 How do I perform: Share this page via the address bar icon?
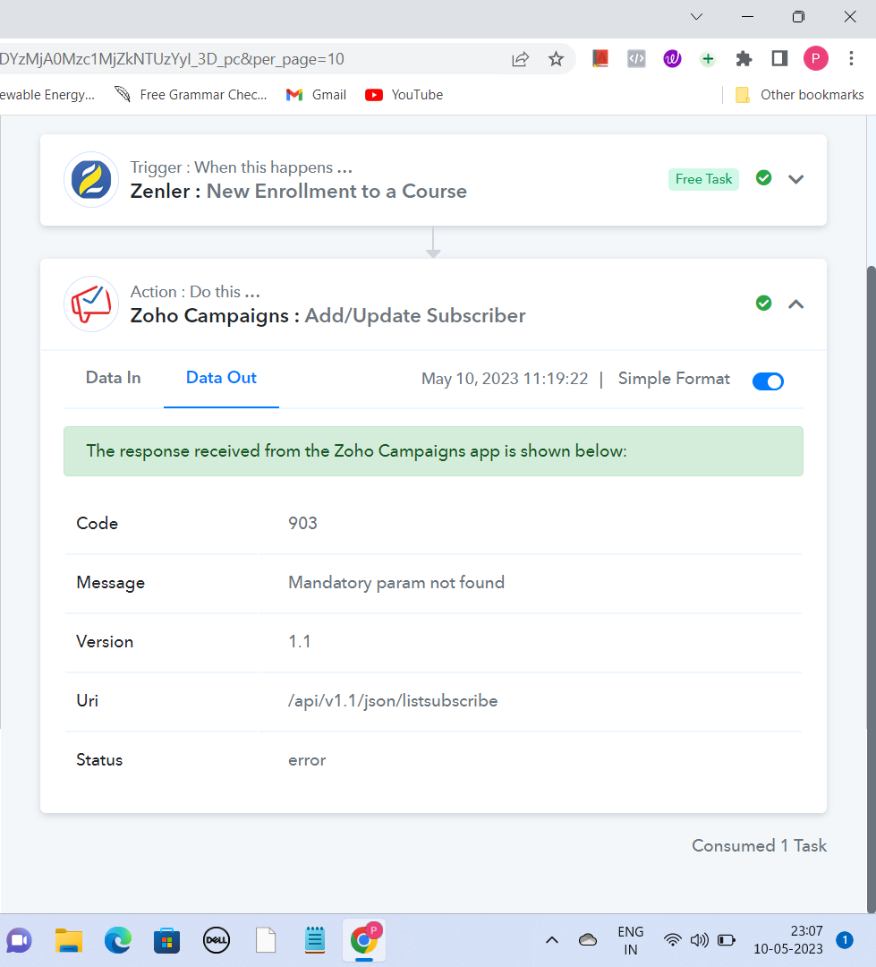tap(520, 59)
